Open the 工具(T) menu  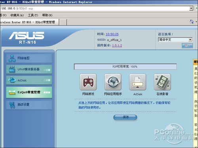33,15
